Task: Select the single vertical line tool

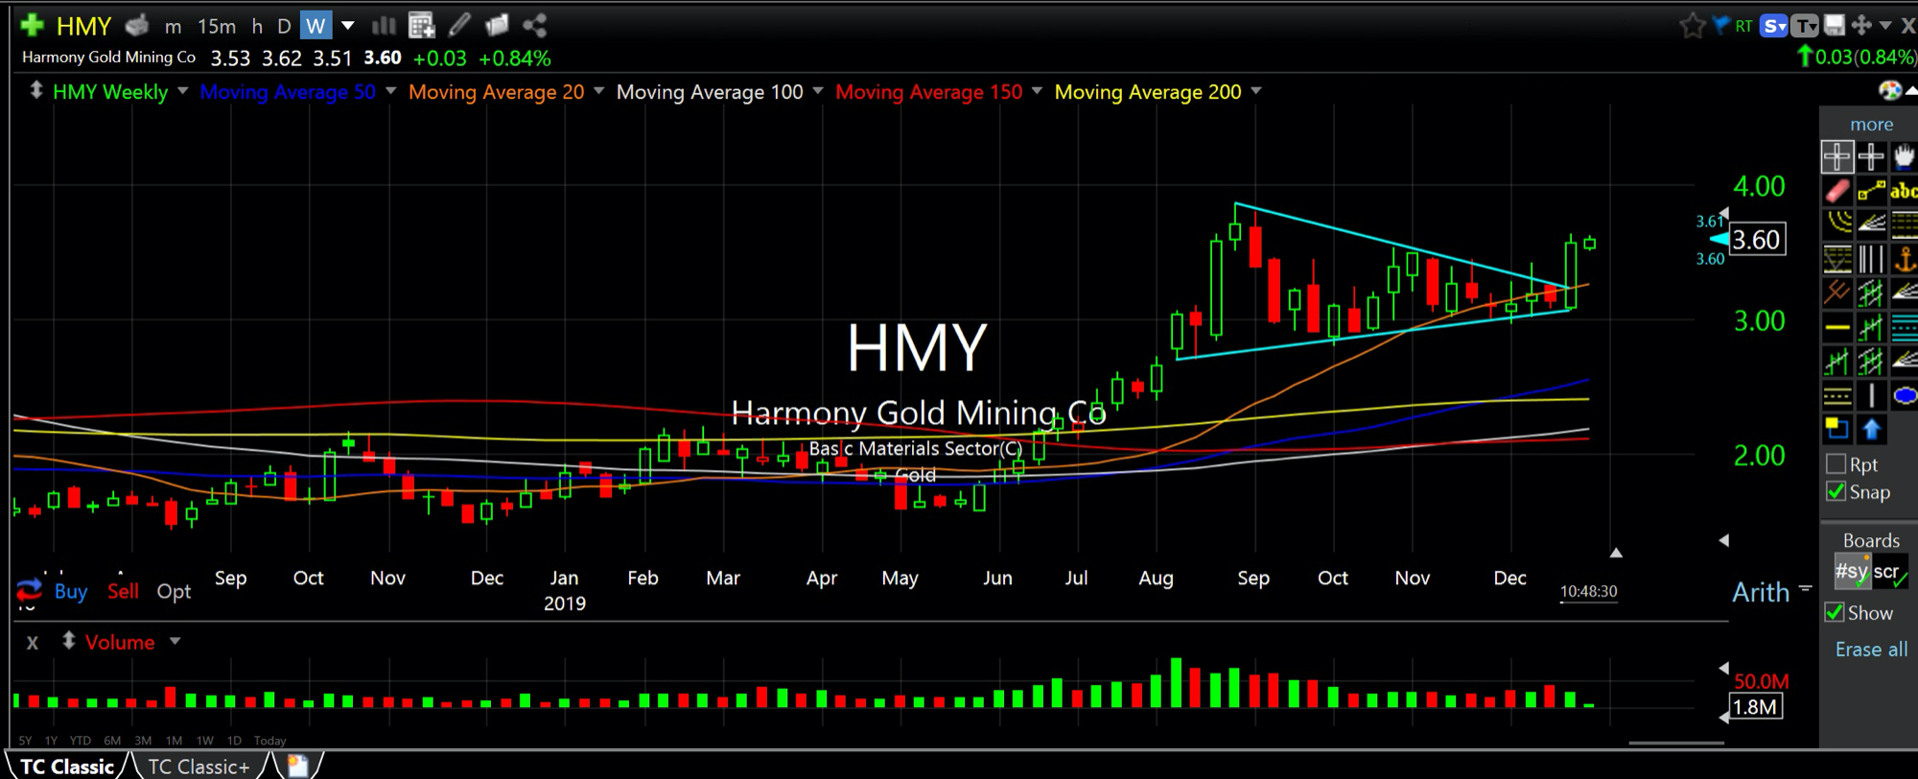Action: click(x=1870, y=395)
